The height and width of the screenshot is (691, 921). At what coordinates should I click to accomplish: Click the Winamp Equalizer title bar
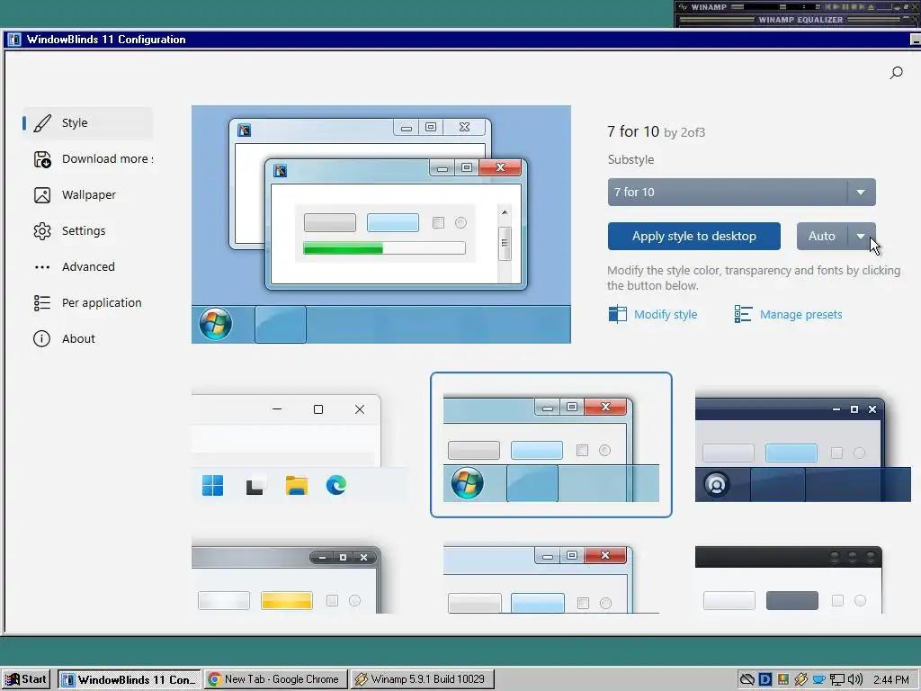[x=800, y=20]
